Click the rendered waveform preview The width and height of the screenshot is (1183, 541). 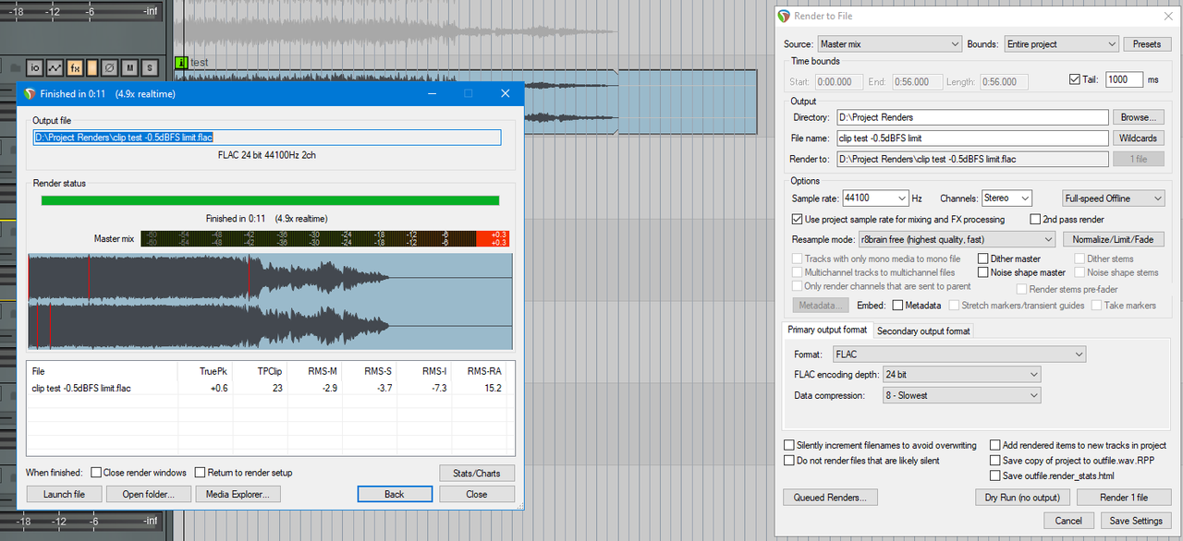[270, 303]
